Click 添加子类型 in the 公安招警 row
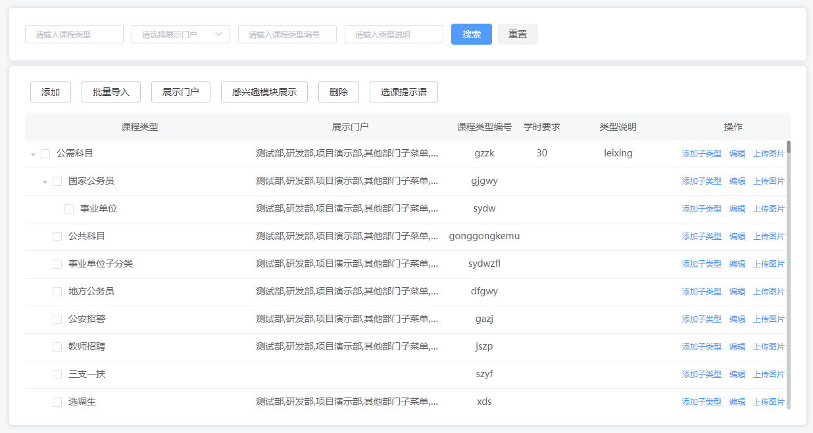This screenshot has width=813, height=433. pos(702,319)
